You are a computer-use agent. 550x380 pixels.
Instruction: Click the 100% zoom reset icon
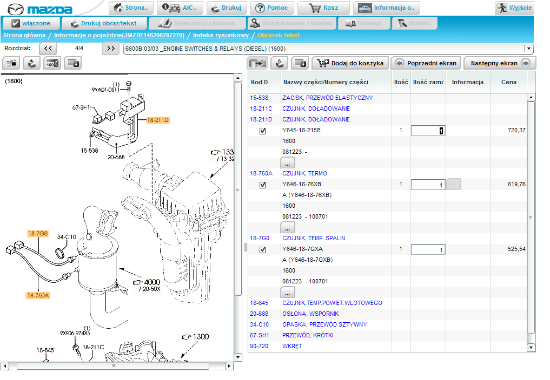pyautogui.click(x=52, y=63)
